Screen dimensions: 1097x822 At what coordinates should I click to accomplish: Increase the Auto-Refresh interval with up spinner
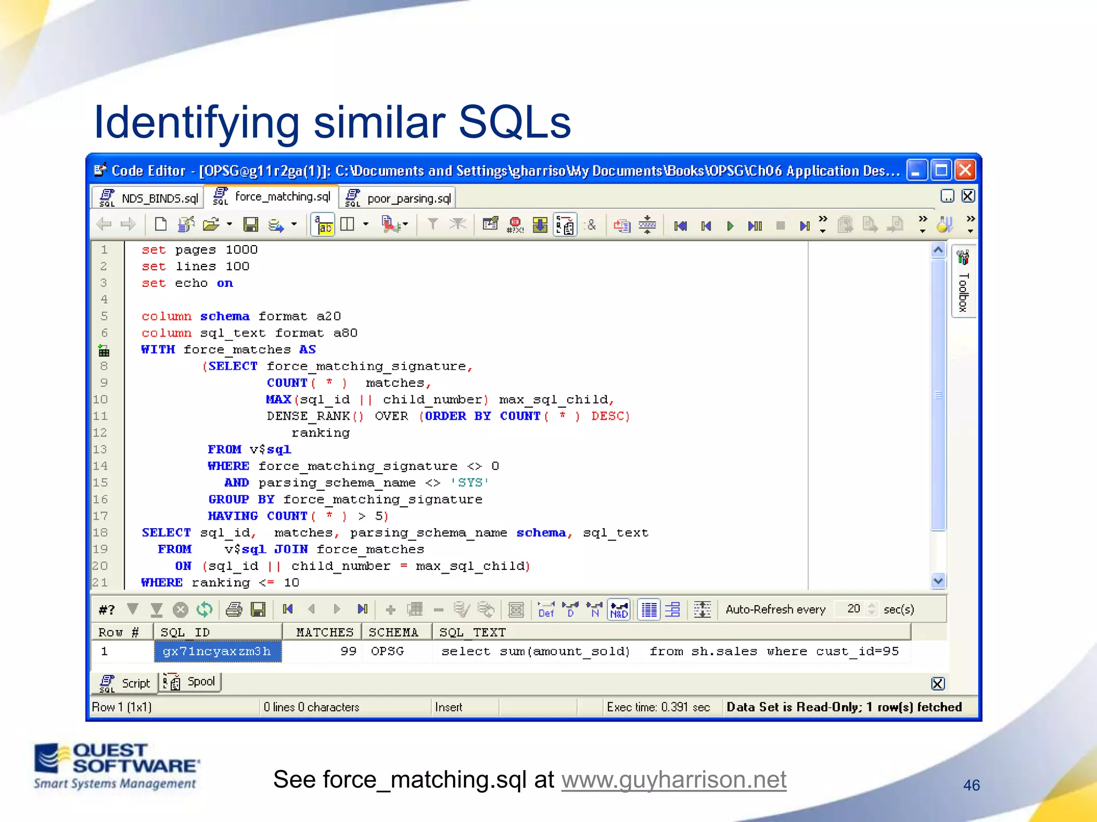point(872,605)
